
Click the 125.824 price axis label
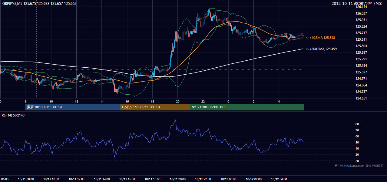(362, 26)
